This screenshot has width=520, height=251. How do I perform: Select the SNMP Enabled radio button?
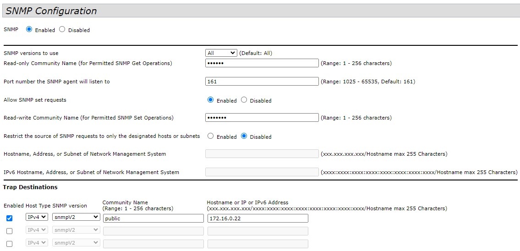29,29
